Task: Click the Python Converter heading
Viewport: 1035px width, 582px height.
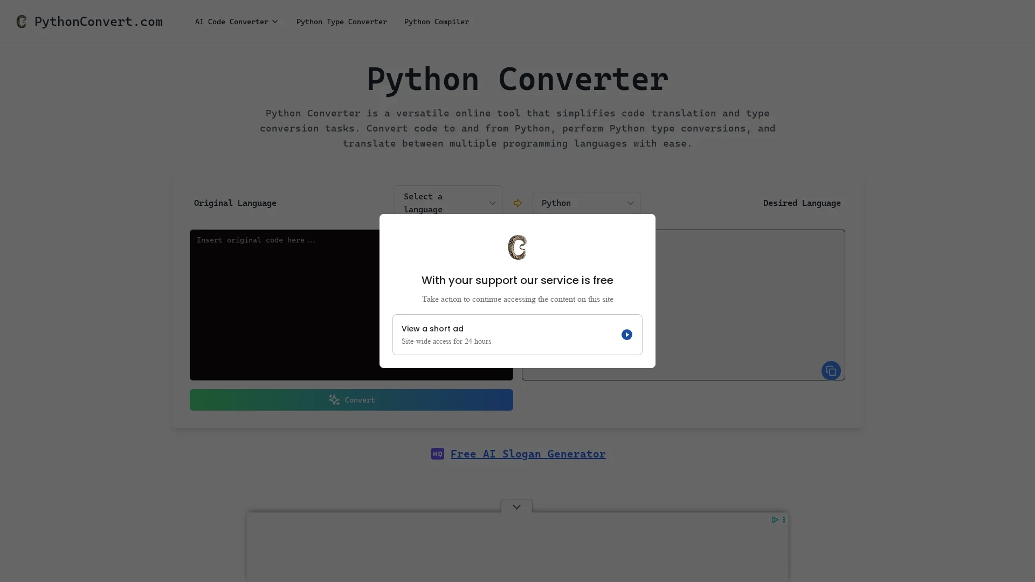Action: click(517, 79)
